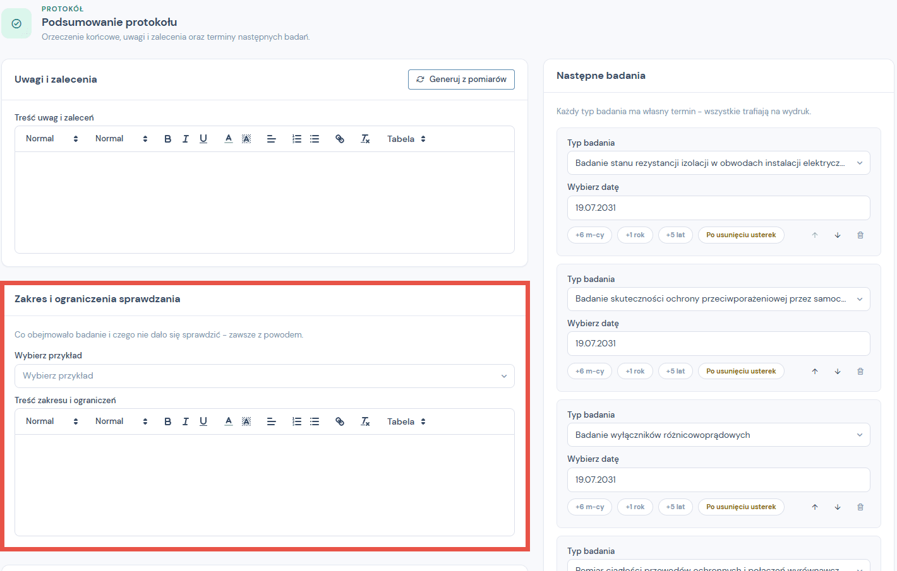Choose Po usunięciu usterek for wyłączników różnicowoprądowych

[x=741, y=507]
